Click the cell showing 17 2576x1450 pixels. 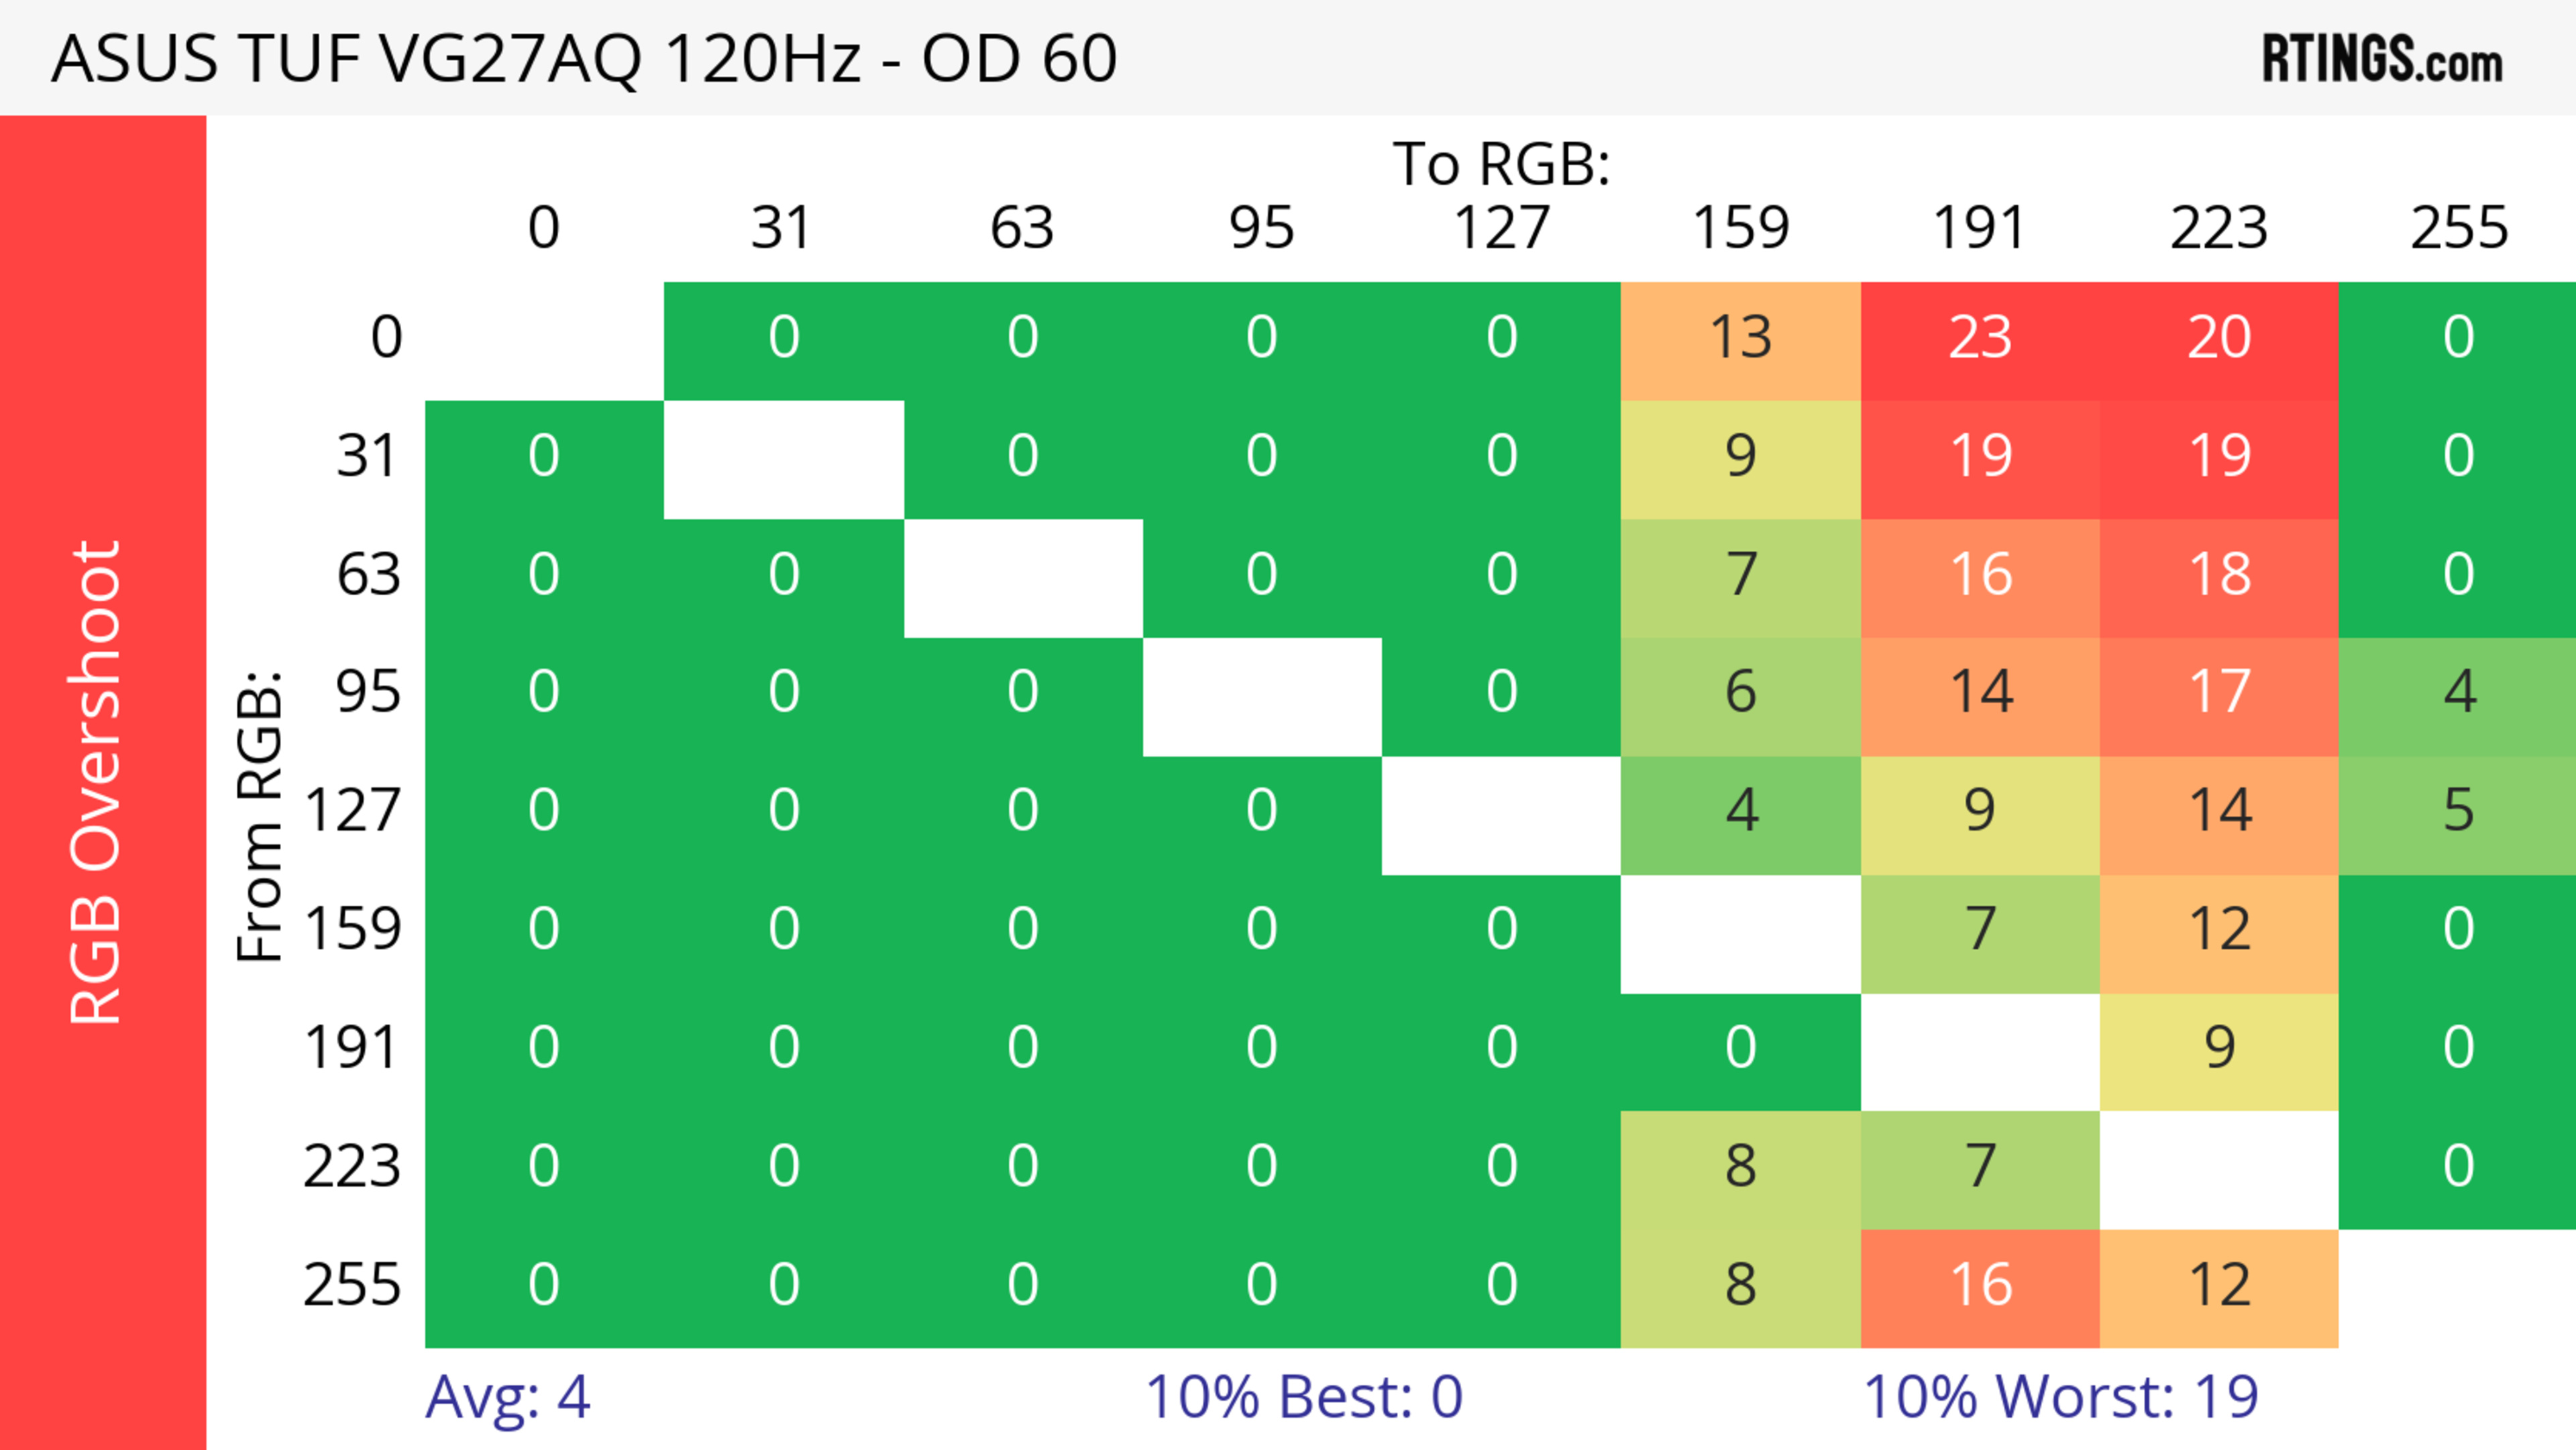click(x=2218, y=692)
